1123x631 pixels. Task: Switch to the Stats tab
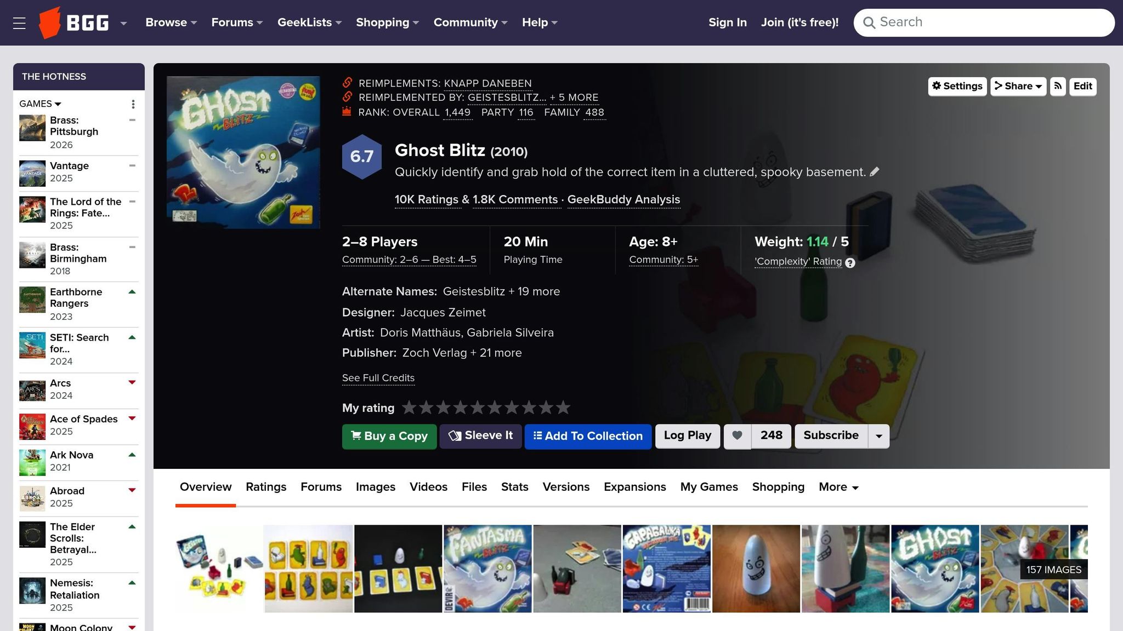coord(514,487)
